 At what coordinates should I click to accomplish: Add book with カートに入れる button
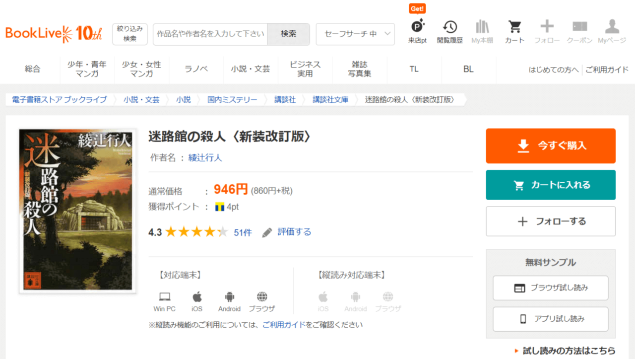(x=551, y=185)
